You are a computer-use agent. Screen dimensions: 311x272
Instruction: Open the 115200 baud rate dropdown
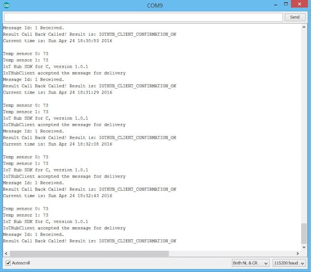289,263
